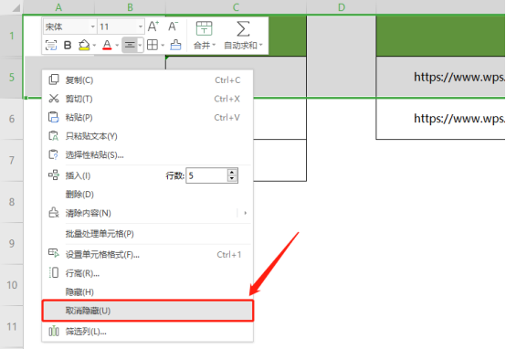Choose 剪切(T) from the context menu
506x349 pixels.
point(147,99)
